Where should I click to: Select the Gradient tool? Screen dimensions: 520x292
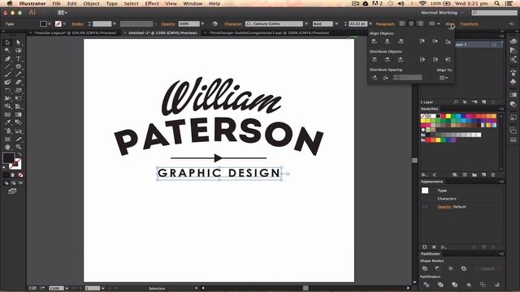click(x=18, y=114)
